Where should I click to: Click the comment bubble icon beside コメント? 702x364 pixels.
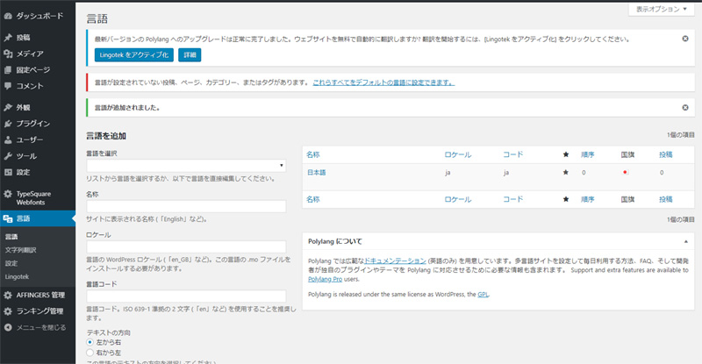(8, 86)
